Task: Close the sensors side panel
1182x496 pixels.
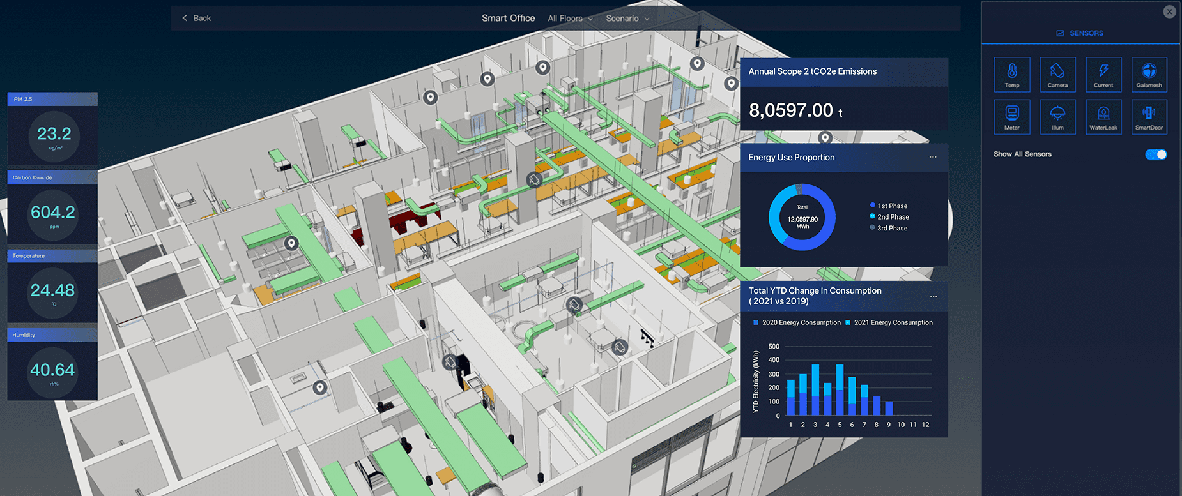Action: point(1169,11)
